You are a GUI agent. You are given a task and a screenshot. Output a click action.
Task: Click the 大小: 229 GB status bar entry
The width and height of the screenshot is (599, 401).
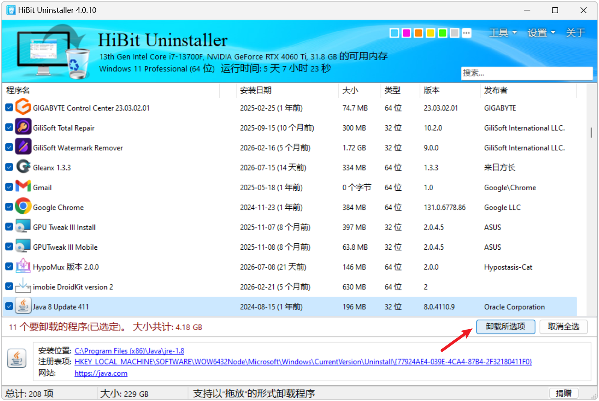[x=124, y=394]
